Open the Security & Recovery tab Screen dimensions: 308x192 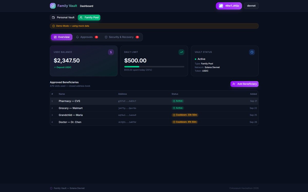click(122, 37)
